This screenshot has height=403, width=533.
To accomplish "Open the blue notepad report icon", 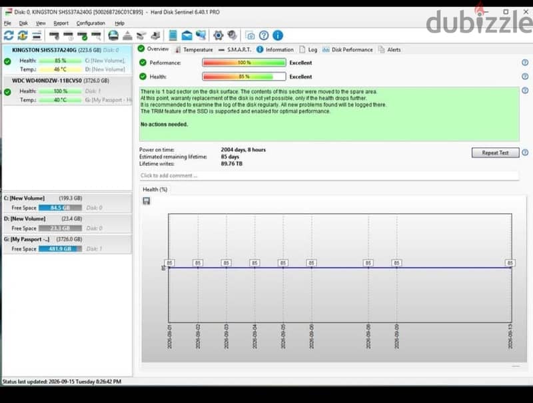I will (x=173, y=35).
